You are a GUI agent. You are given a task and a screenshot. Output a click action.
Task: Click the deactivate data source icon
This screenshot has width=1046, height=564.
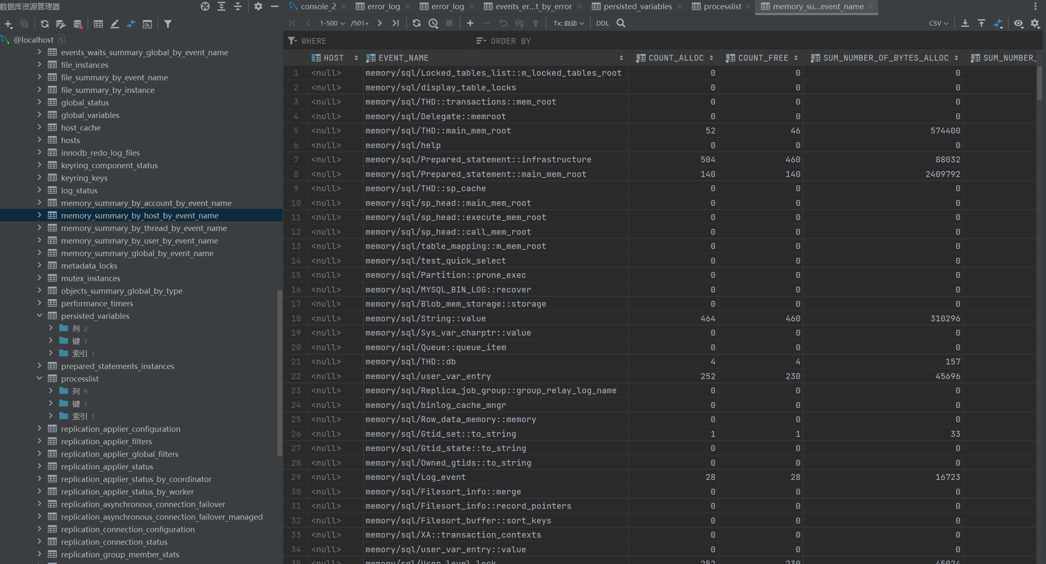(77, 24)
